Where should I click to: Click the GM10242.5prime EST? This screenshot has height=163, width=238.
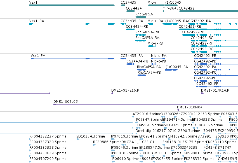tap(169, 139)
